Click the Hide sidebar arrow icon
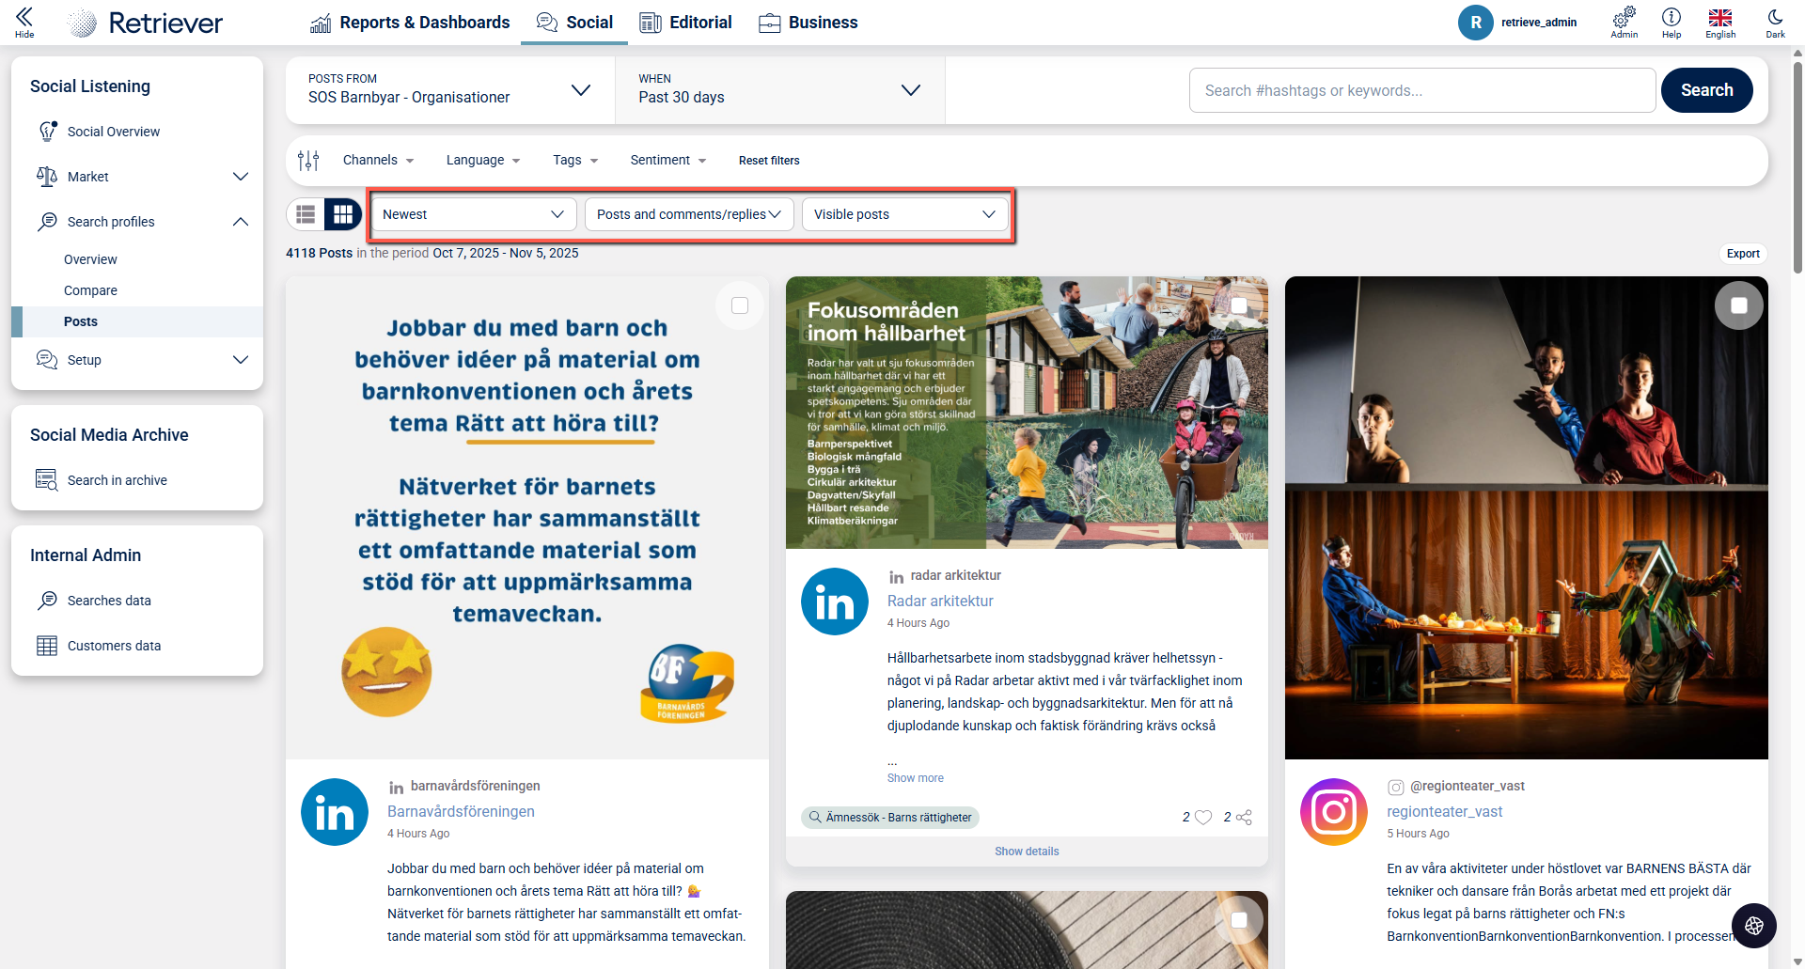1805x969 pixels. [x=24, y=17]
